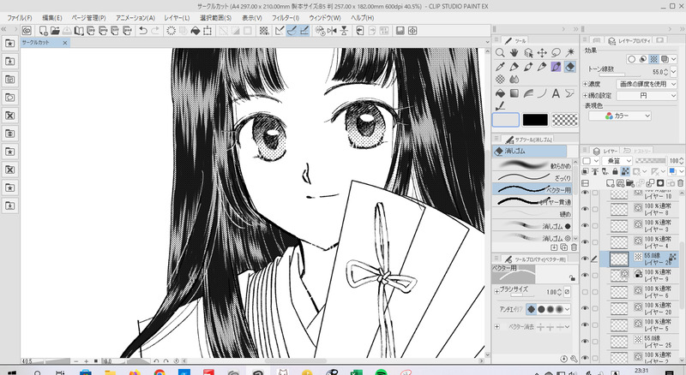Viewport: 686px width, 375px height.
Task: Select the Lasso selection tool
Action: [x=556, y=53]
